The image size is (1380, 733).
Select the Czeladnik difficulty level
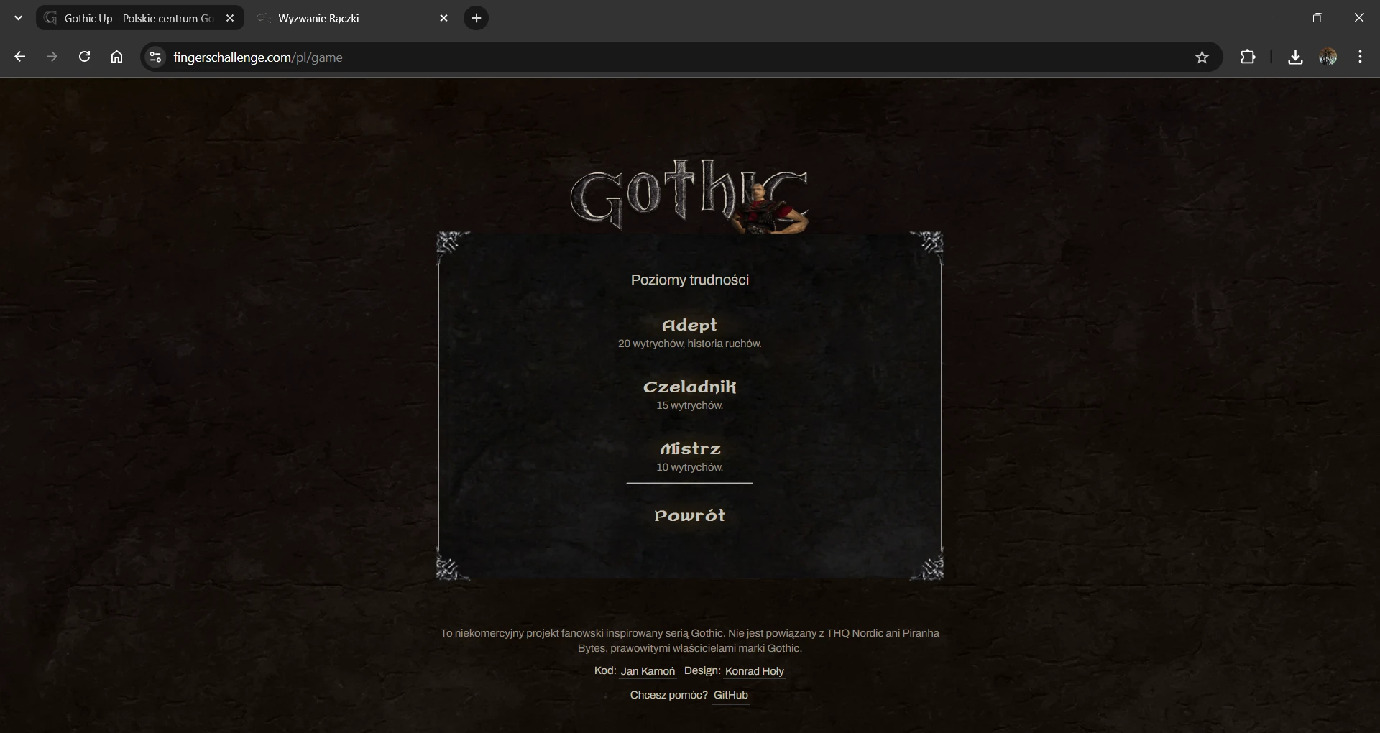coord(689,387)
